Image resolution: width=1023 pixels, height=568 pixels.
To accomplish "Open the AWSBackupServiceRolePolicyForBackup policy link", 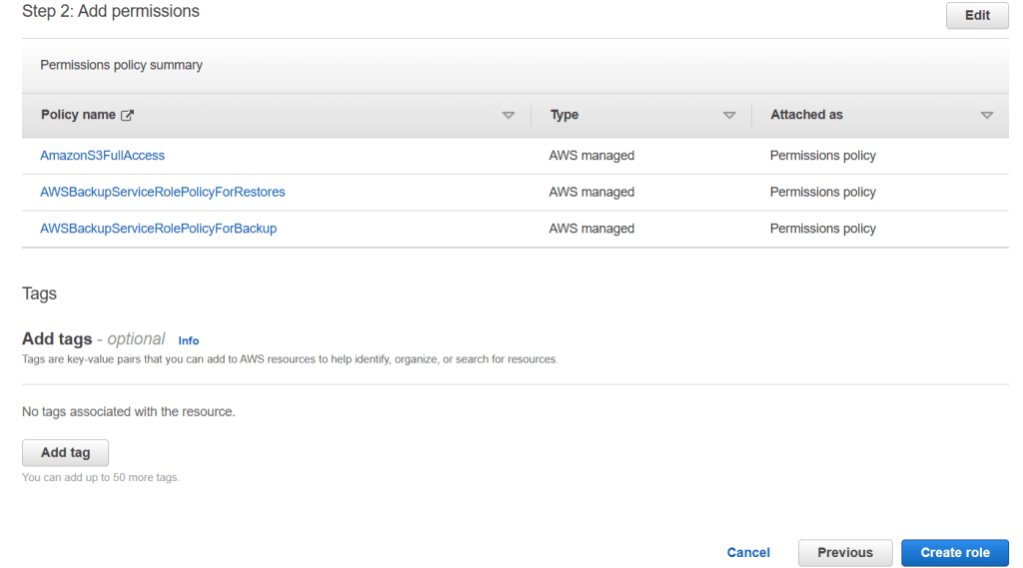I will (158, 229).
